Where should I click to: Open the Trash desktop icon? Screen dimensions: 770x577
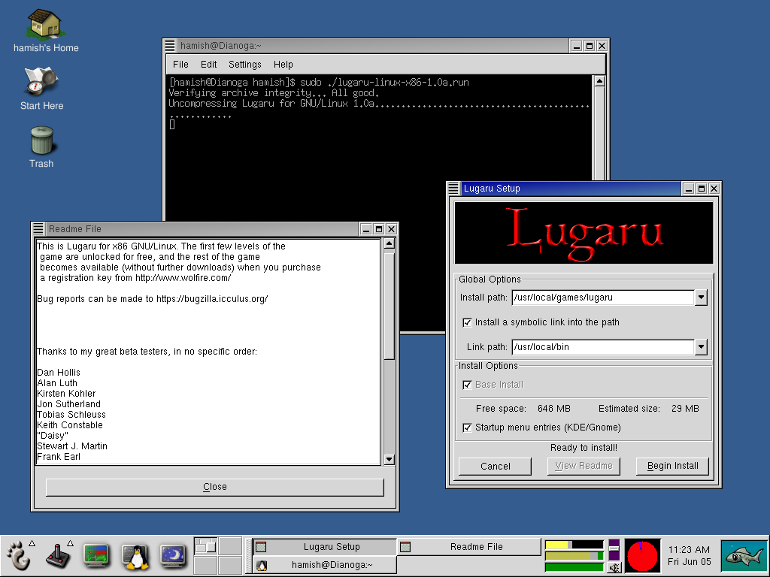[42, 147]
